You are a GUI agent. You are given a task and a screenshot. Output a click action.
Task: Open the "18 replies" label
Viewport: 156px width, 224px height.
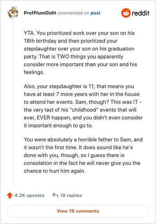[x=71, y=195]
